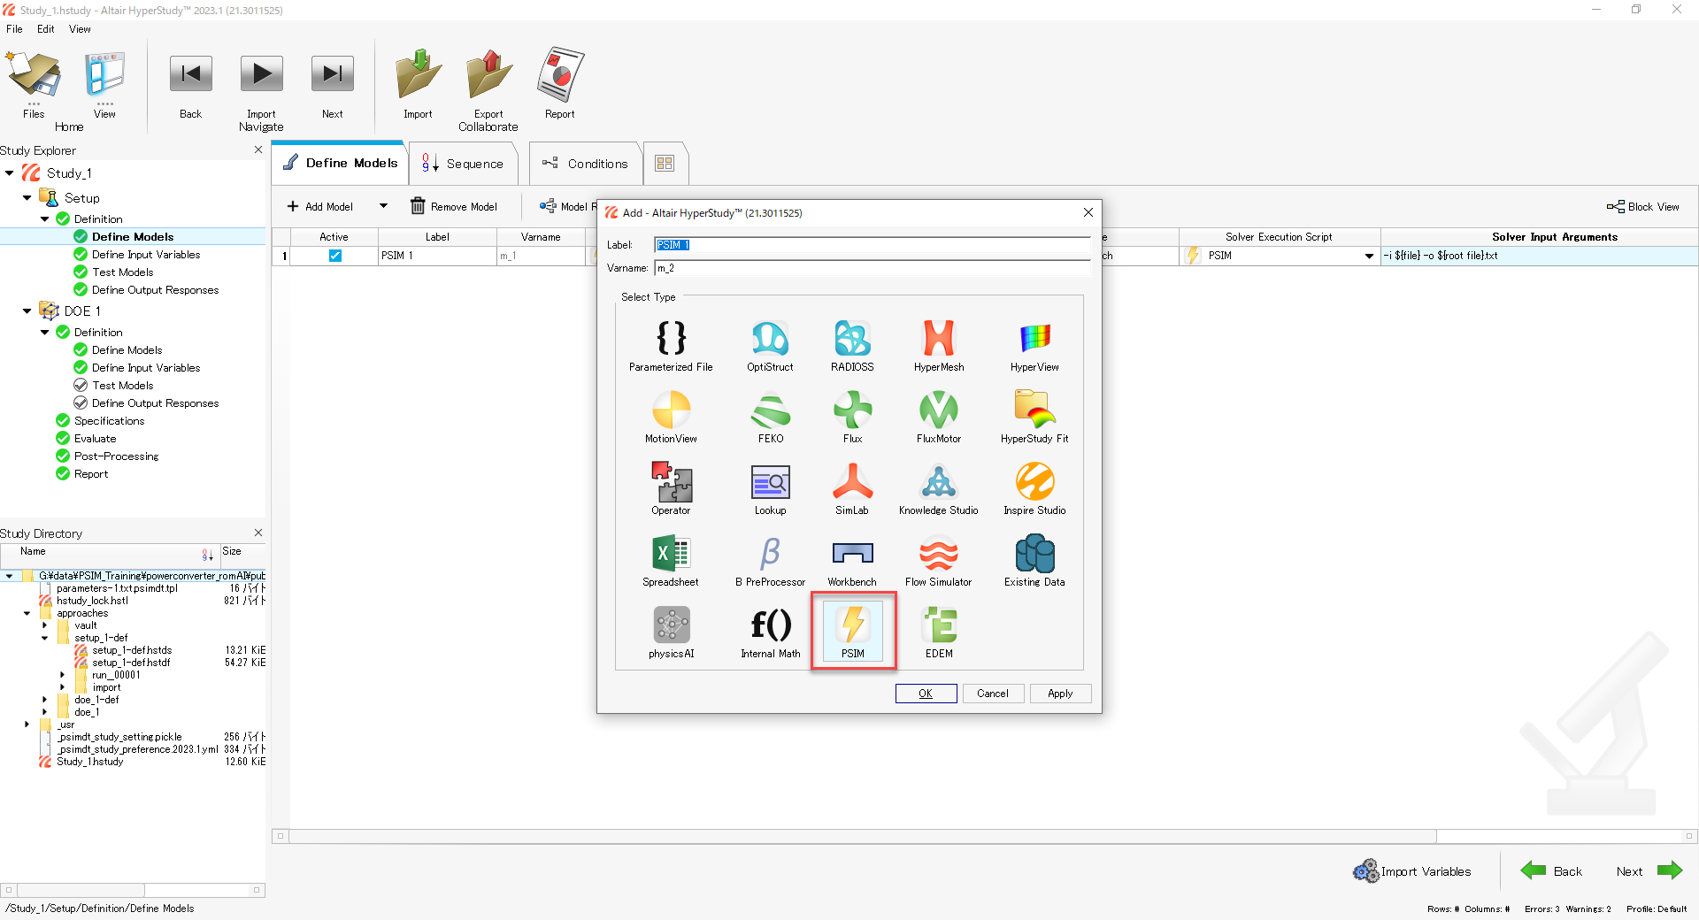Select Specifications in DOE 1
The width and height of the screenshot is (1699, 920).
[109, 421]
